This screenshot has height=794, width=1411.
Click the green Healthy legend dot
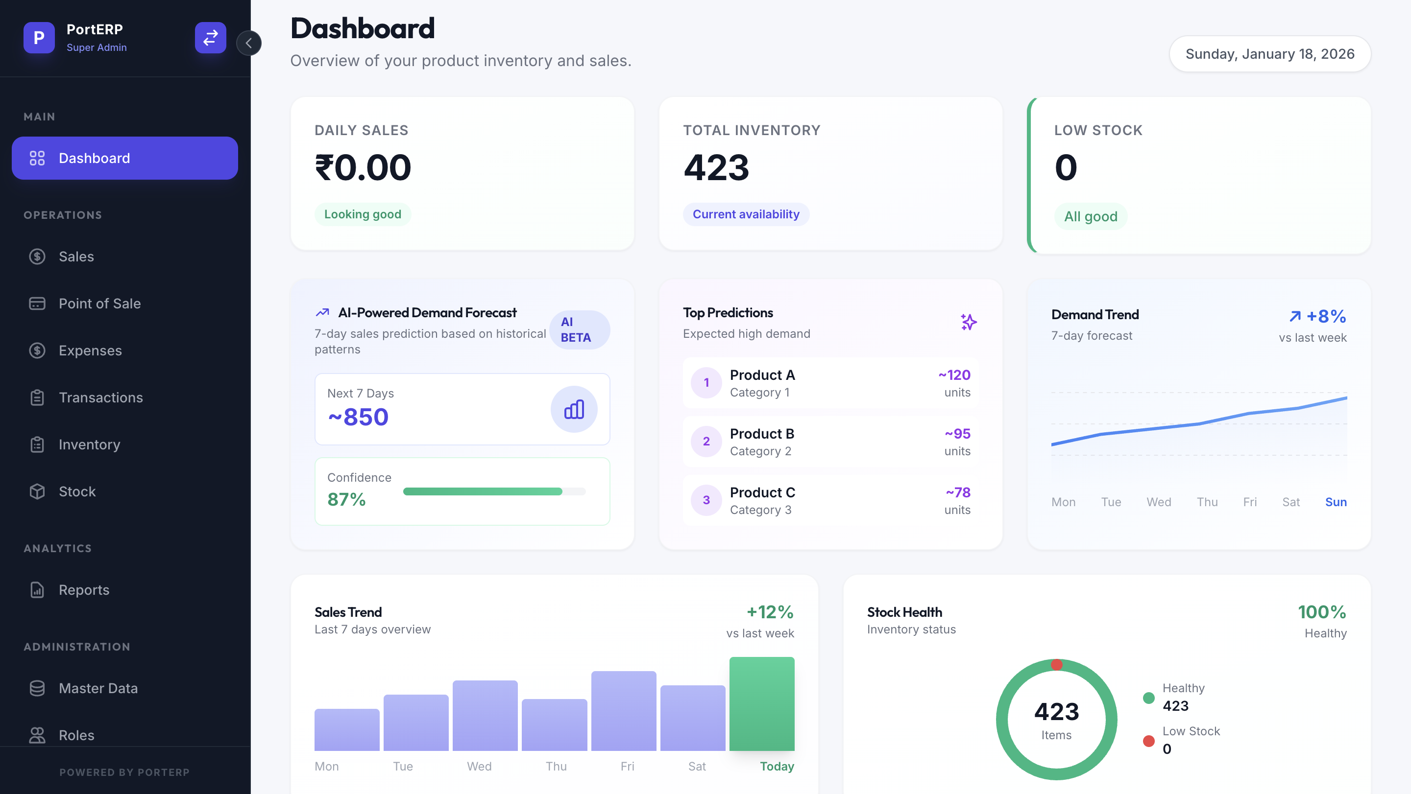(1149, 698)
